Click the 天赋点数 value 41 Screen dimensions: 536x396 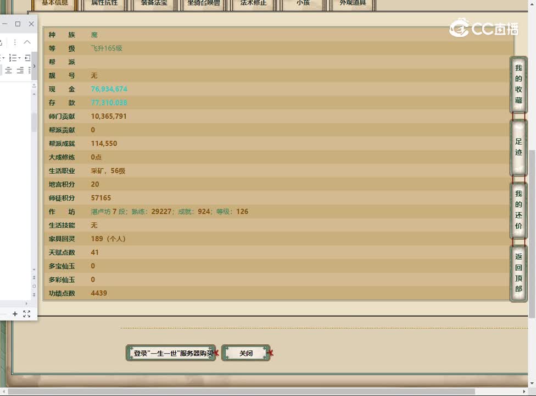(94, 252)
